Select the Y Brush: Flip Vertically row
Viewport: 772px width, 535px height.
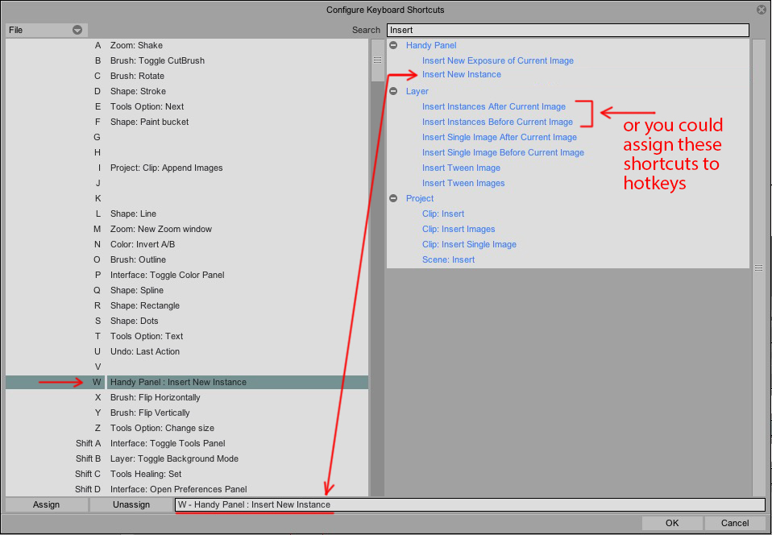click(187, 413)
